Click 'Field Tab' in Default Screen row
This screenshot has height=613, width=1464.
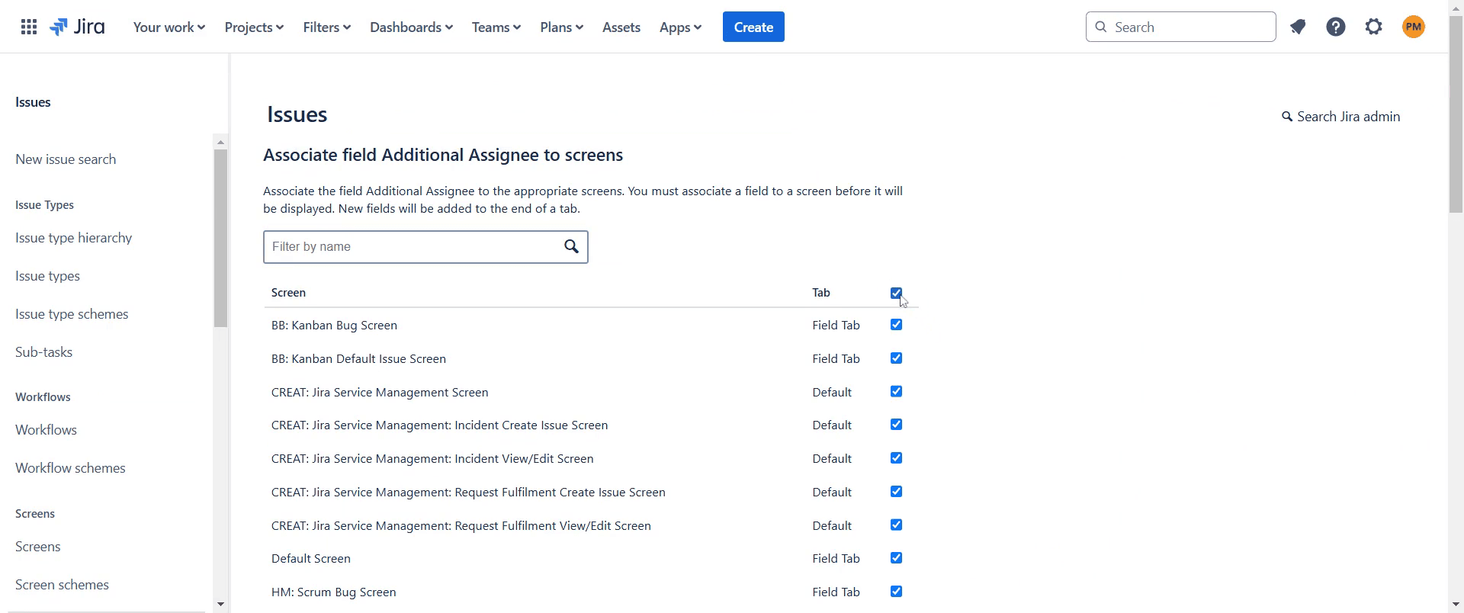(836, 559)
